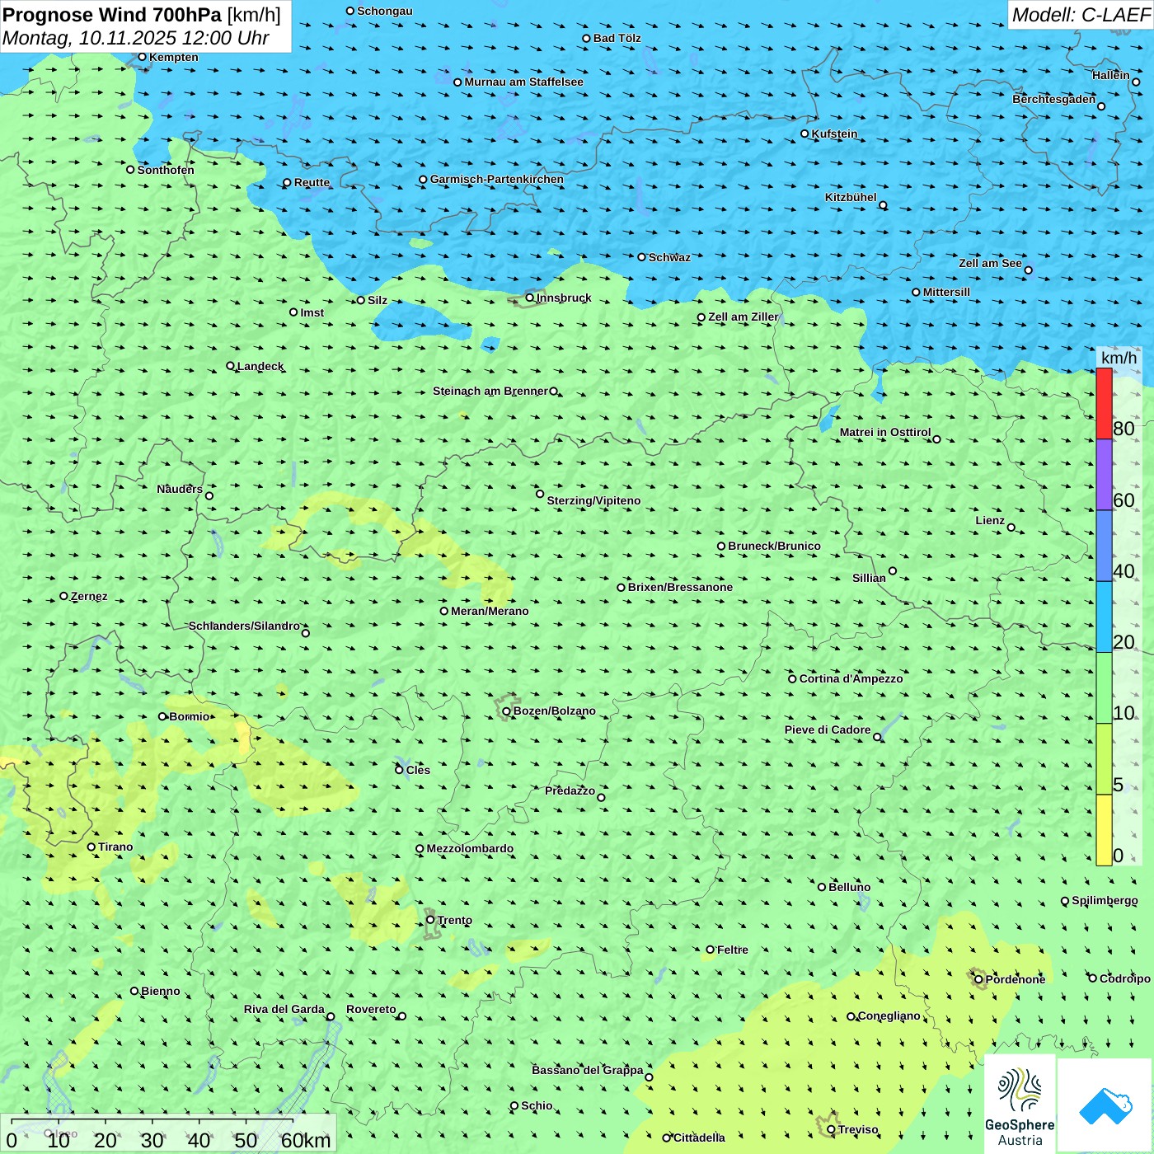1154x1154 pixels.
Task: Select the Lienz location dot
Action: click(x=1011, y=528)
